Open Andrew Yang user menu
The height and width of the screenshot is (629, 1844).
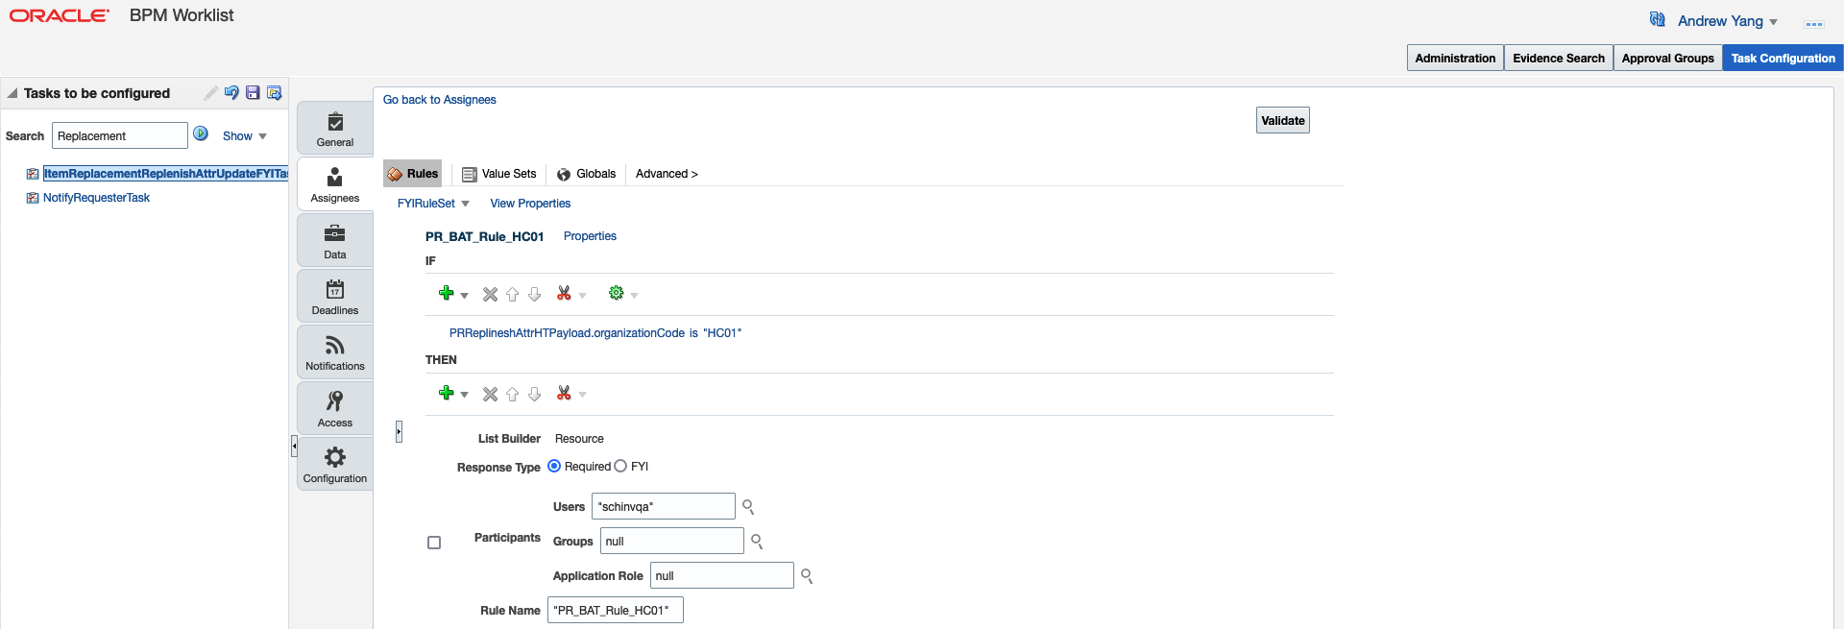point(1726,21)
